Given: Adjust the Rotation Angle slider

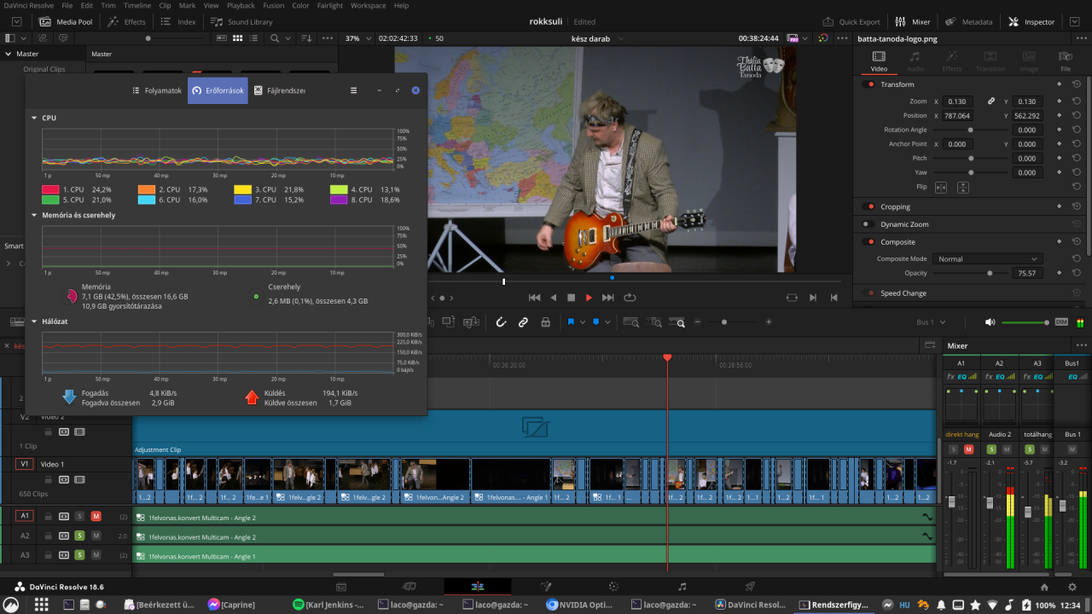Looking at the screenshot, I should pyautogui.click(x=971, y=130).
